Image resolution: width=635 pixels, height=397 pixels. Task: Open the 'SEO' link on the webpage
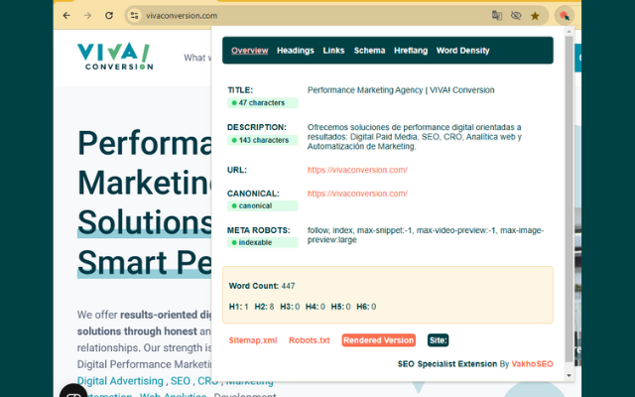(x=181, y=381)
